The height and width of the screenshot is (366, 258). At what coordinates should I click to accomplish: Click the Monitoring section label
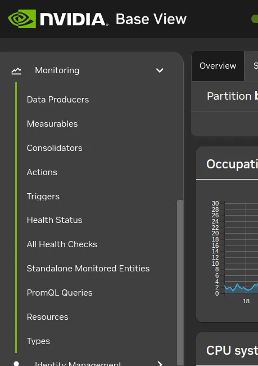(x=57, y=70)
